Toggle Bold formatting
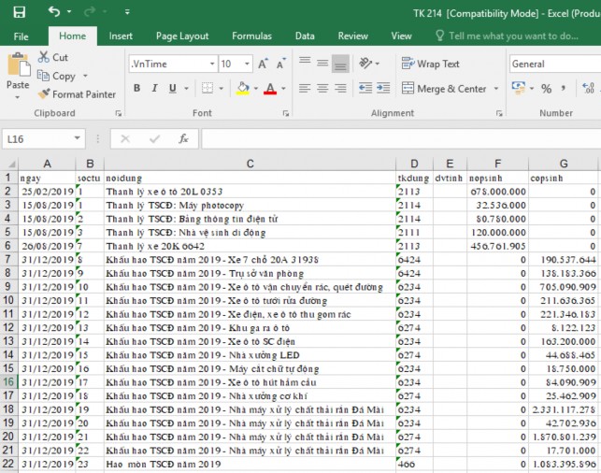The height and width of the screenshot is (473, 601). (136, 89)
